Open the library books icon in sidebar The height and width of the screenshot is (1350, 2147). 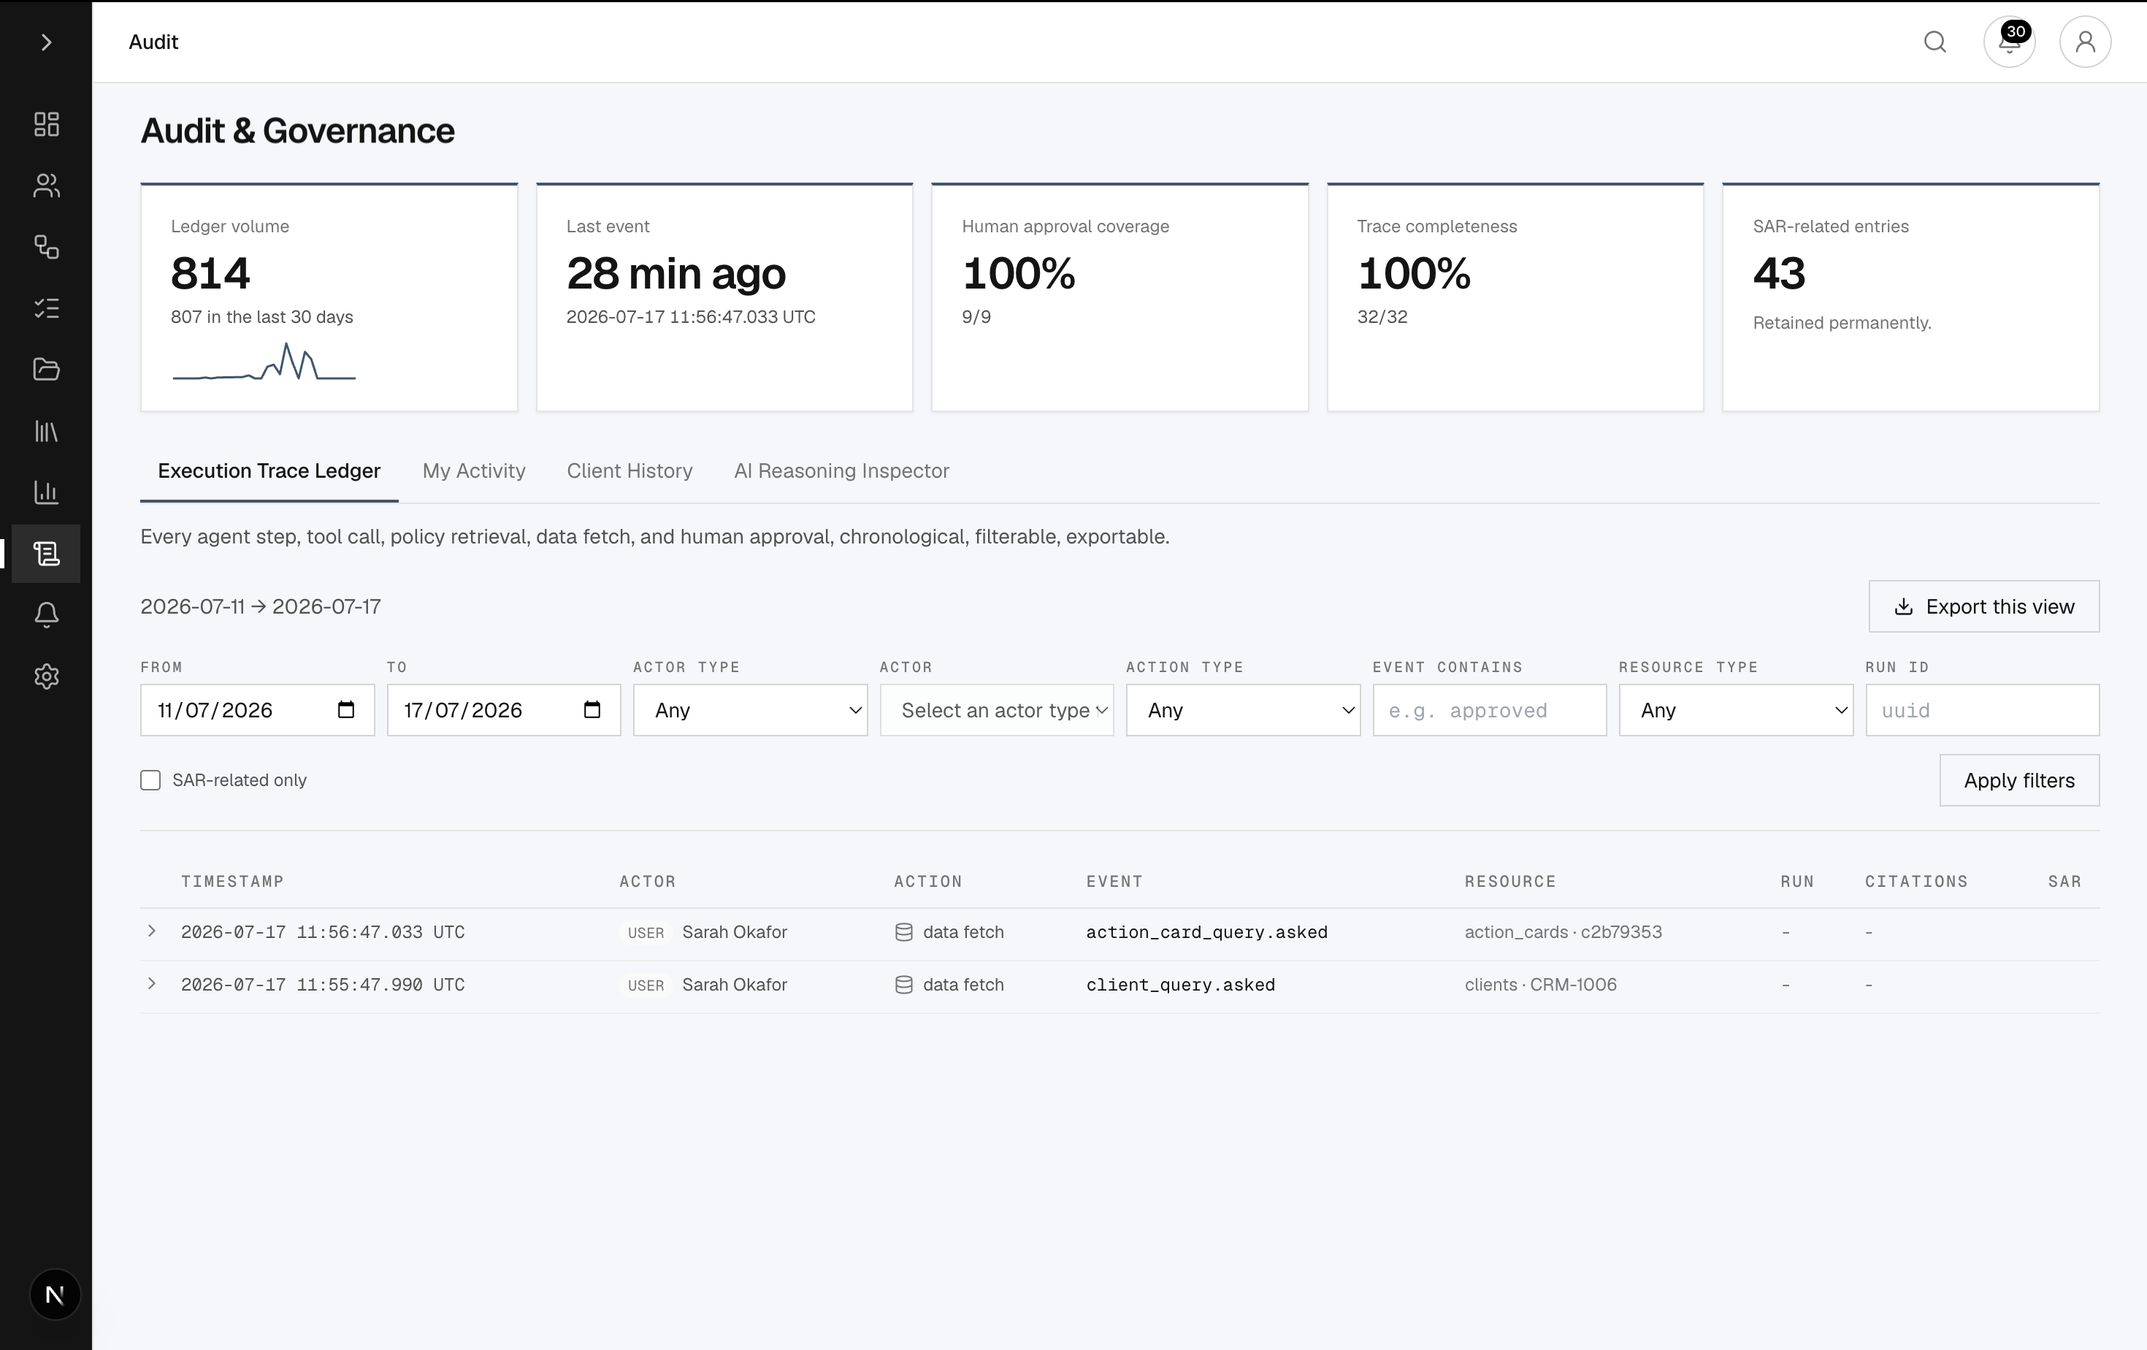pyautogui.click(x=46, y=432)
